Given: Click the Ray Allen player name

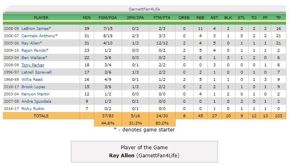Looking at the screenshot, I should [x=30, y=43].
